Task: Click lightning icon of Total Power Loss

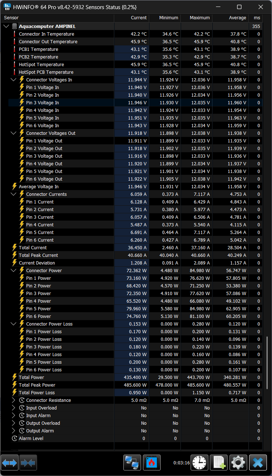Action: pyautogui.click(x=15, y=392)
